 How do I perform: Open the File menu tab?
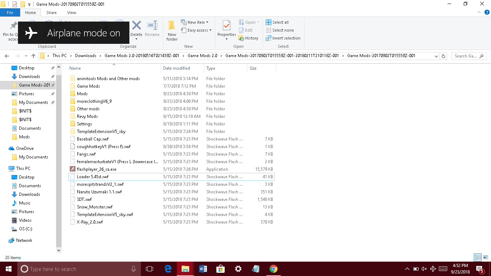(x=10, y=13)
